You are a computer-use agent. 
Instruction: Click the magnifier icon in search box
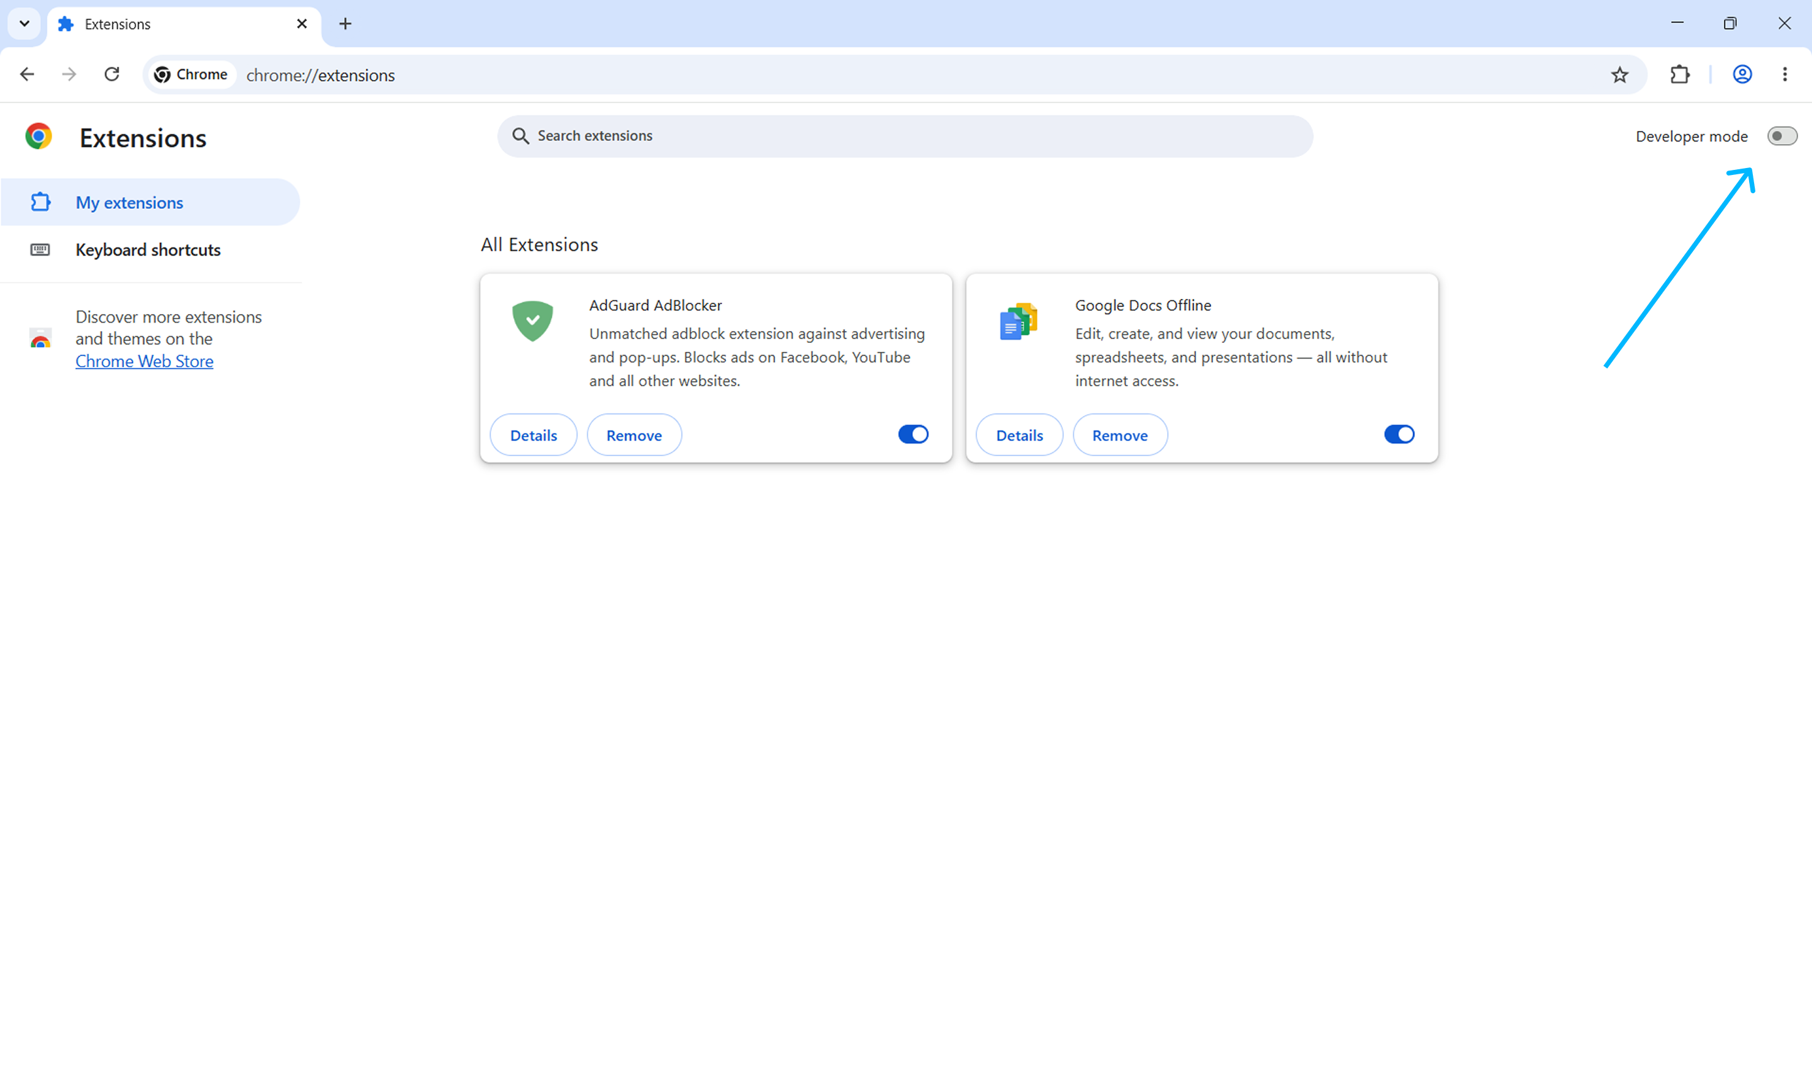coord(520,137)
